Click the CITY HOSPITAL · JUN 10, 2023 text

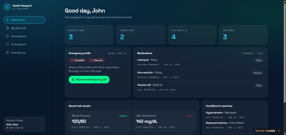(225, 118)
